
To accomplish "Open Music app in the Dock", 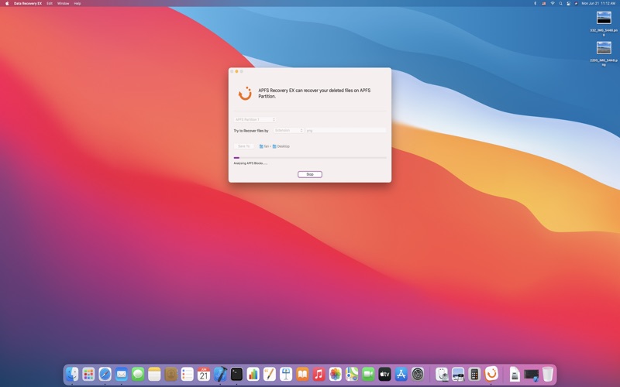I will point(319,374).
